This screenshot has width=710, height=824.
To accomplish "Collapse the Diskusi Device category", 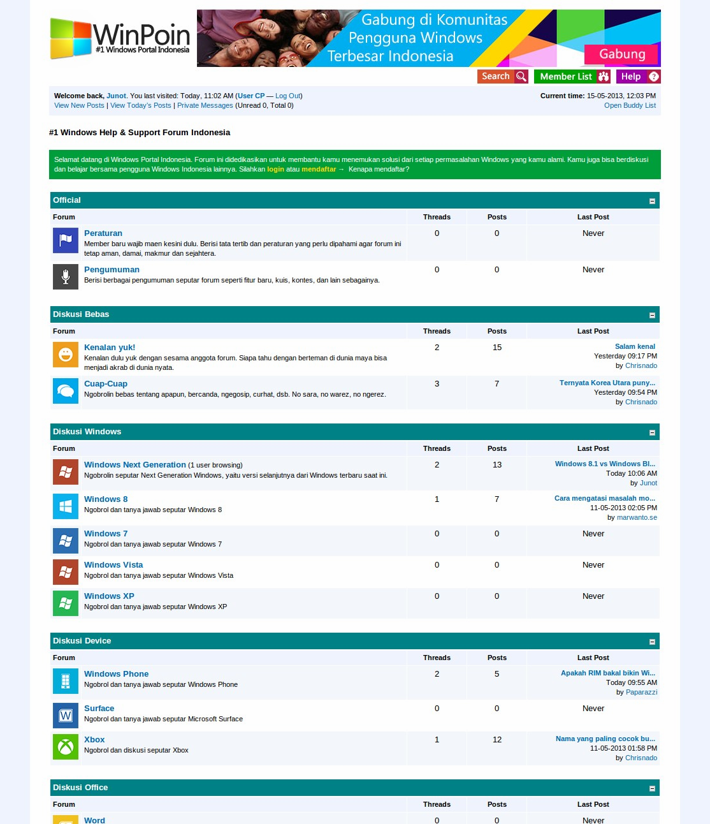I will tap(652, 642).
